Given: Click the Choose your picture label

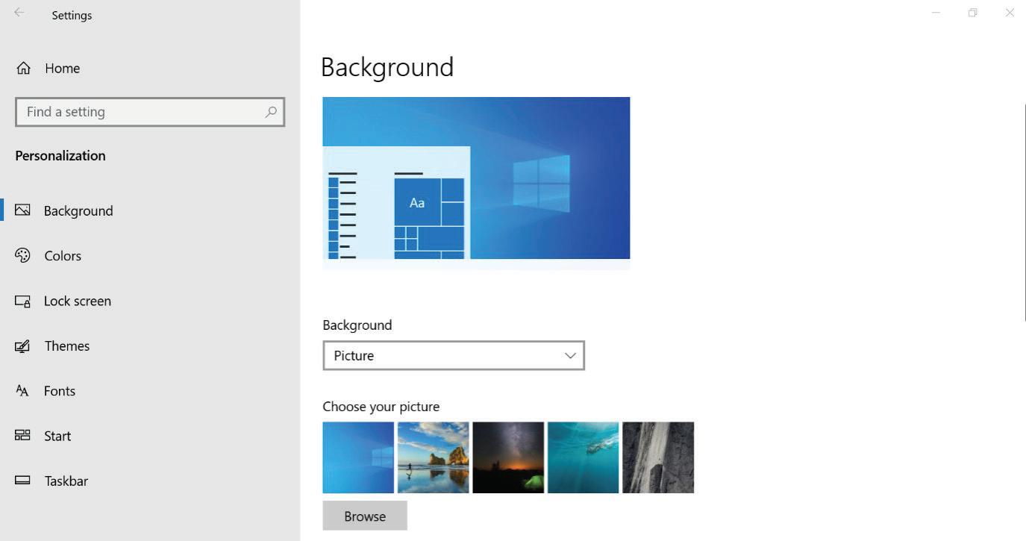Looking at the screenshot, I should [x=381, y=407].
